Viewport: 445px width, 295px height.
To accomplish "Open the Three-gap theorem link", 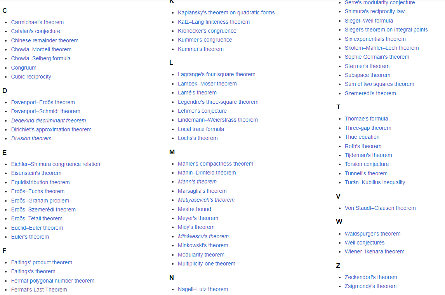I will coord(368,128).
